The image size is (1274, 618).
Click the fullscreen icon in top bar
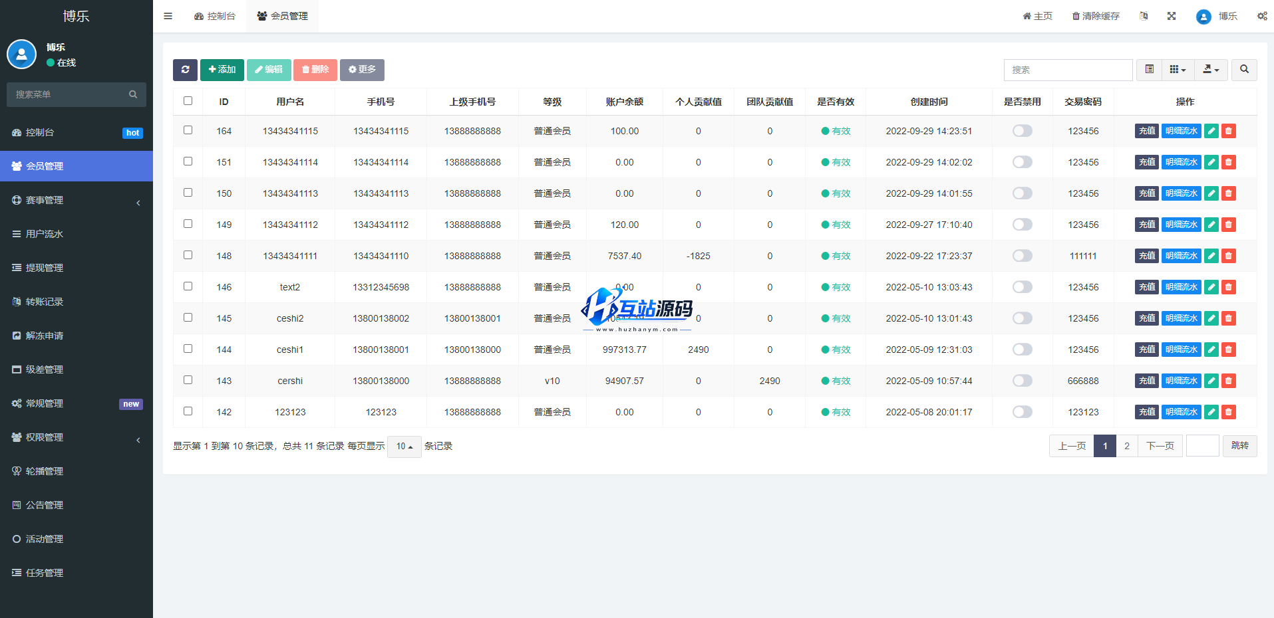click(1172, 16)
